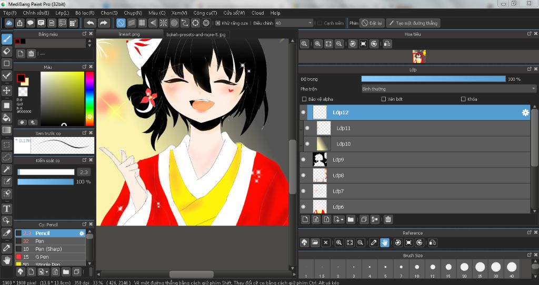Screen dimensions: 539x285
Task: Open the Tệp(F) menu
Action: (x=10, y=13)
